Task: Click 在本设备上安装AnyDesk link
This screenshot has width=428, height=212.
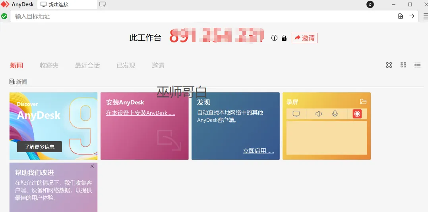Action: 141,113
